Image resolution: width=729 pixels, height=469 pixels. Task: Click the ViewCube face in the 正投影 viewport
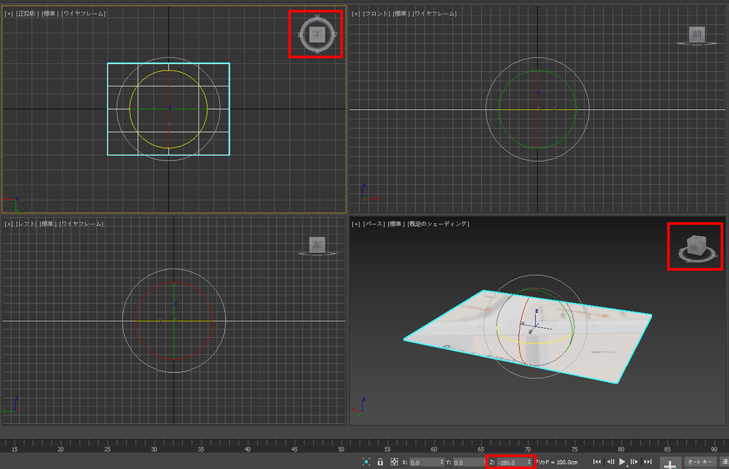317,34
